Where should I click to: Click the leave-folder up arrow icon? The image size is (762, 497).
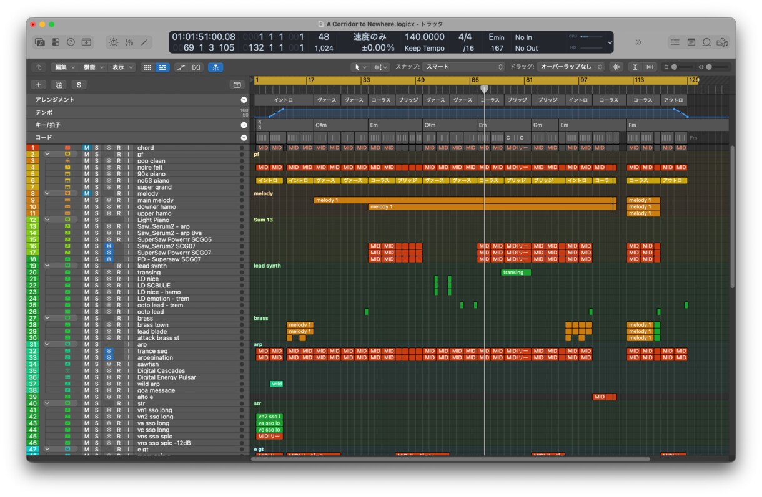tap(39, 67)
